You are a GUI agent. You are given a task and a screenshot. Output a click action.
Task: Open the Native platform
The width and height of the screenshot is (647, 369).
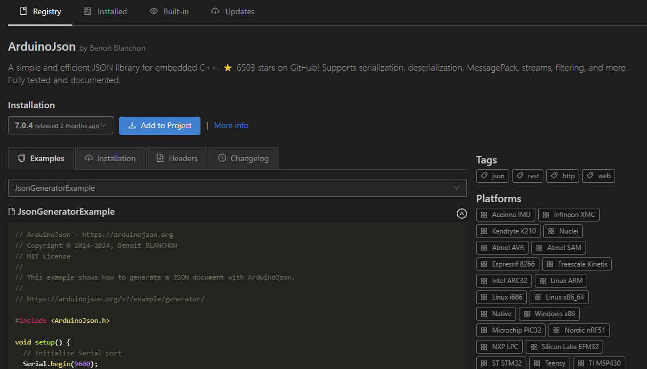(x=497, y=314)
